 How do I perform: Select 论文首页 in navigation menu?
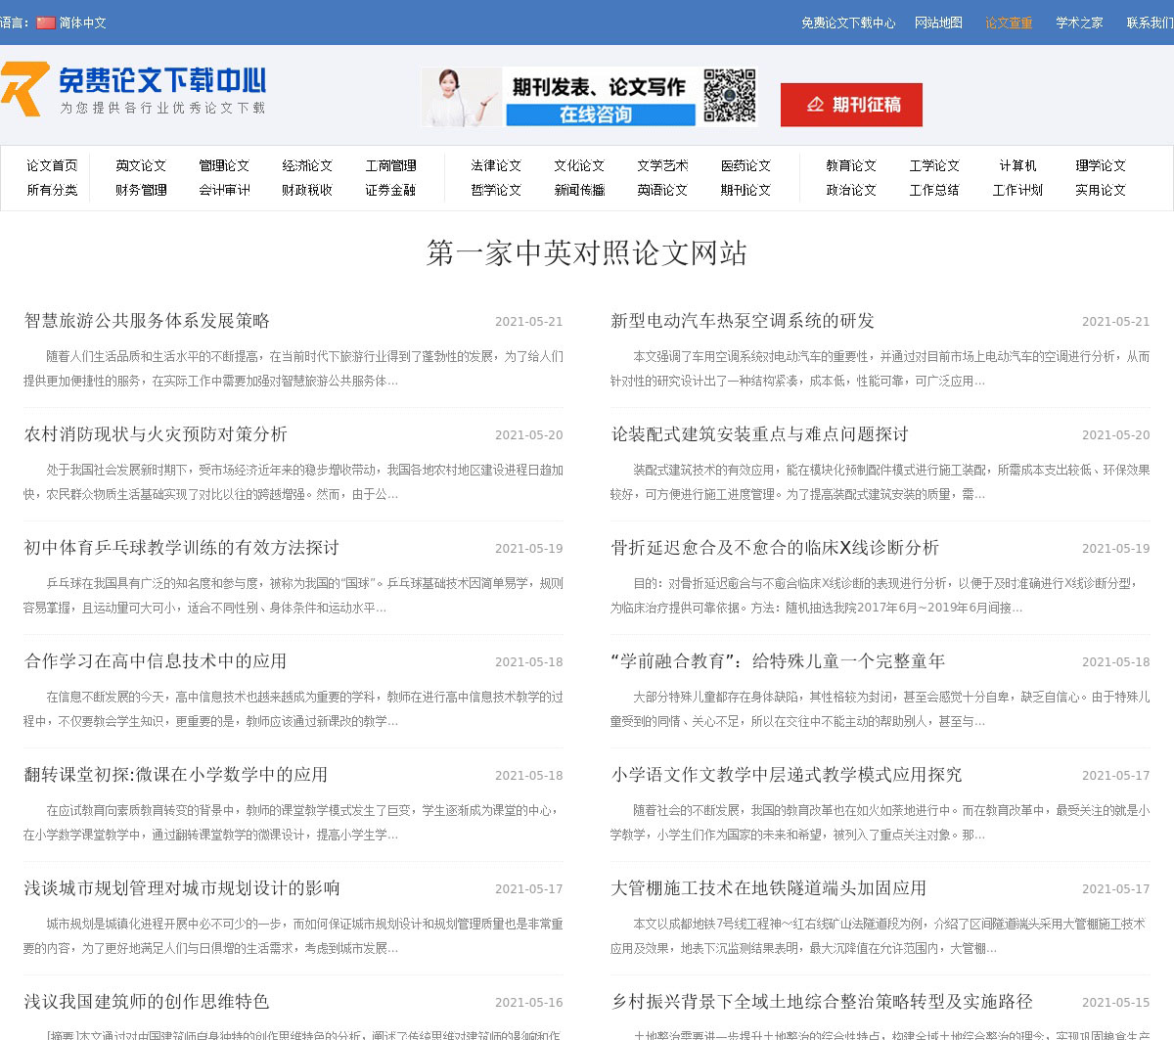coord(52,165)
